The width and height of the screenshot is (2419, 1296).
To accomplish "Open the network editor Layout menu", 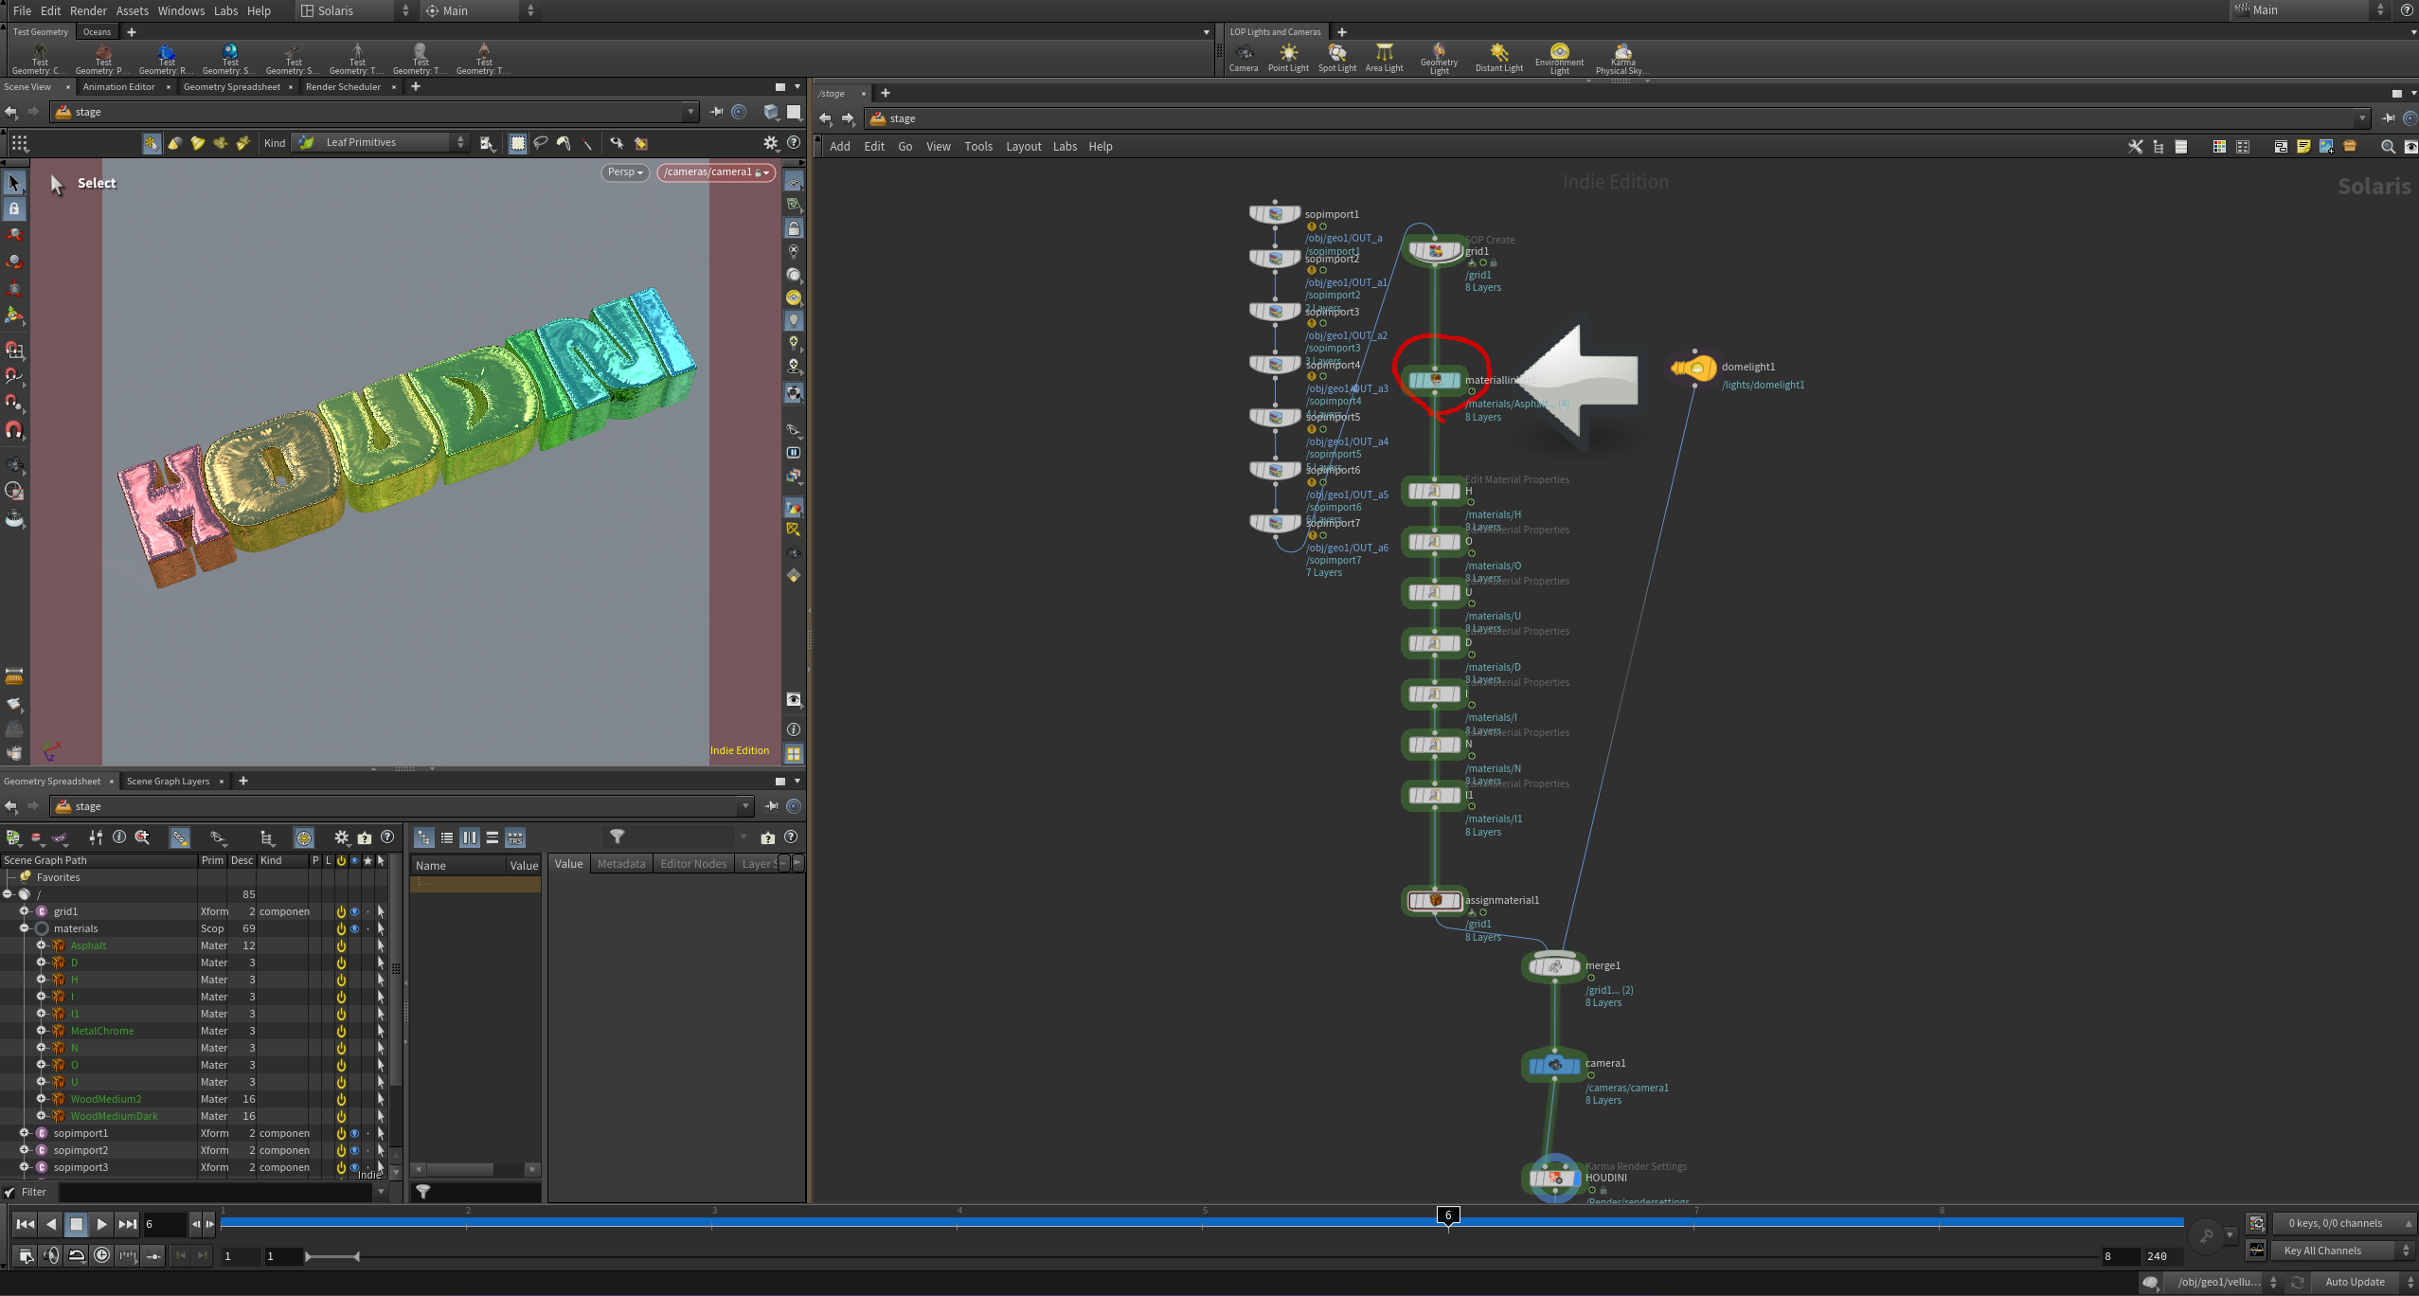I will pos(1023,147).
